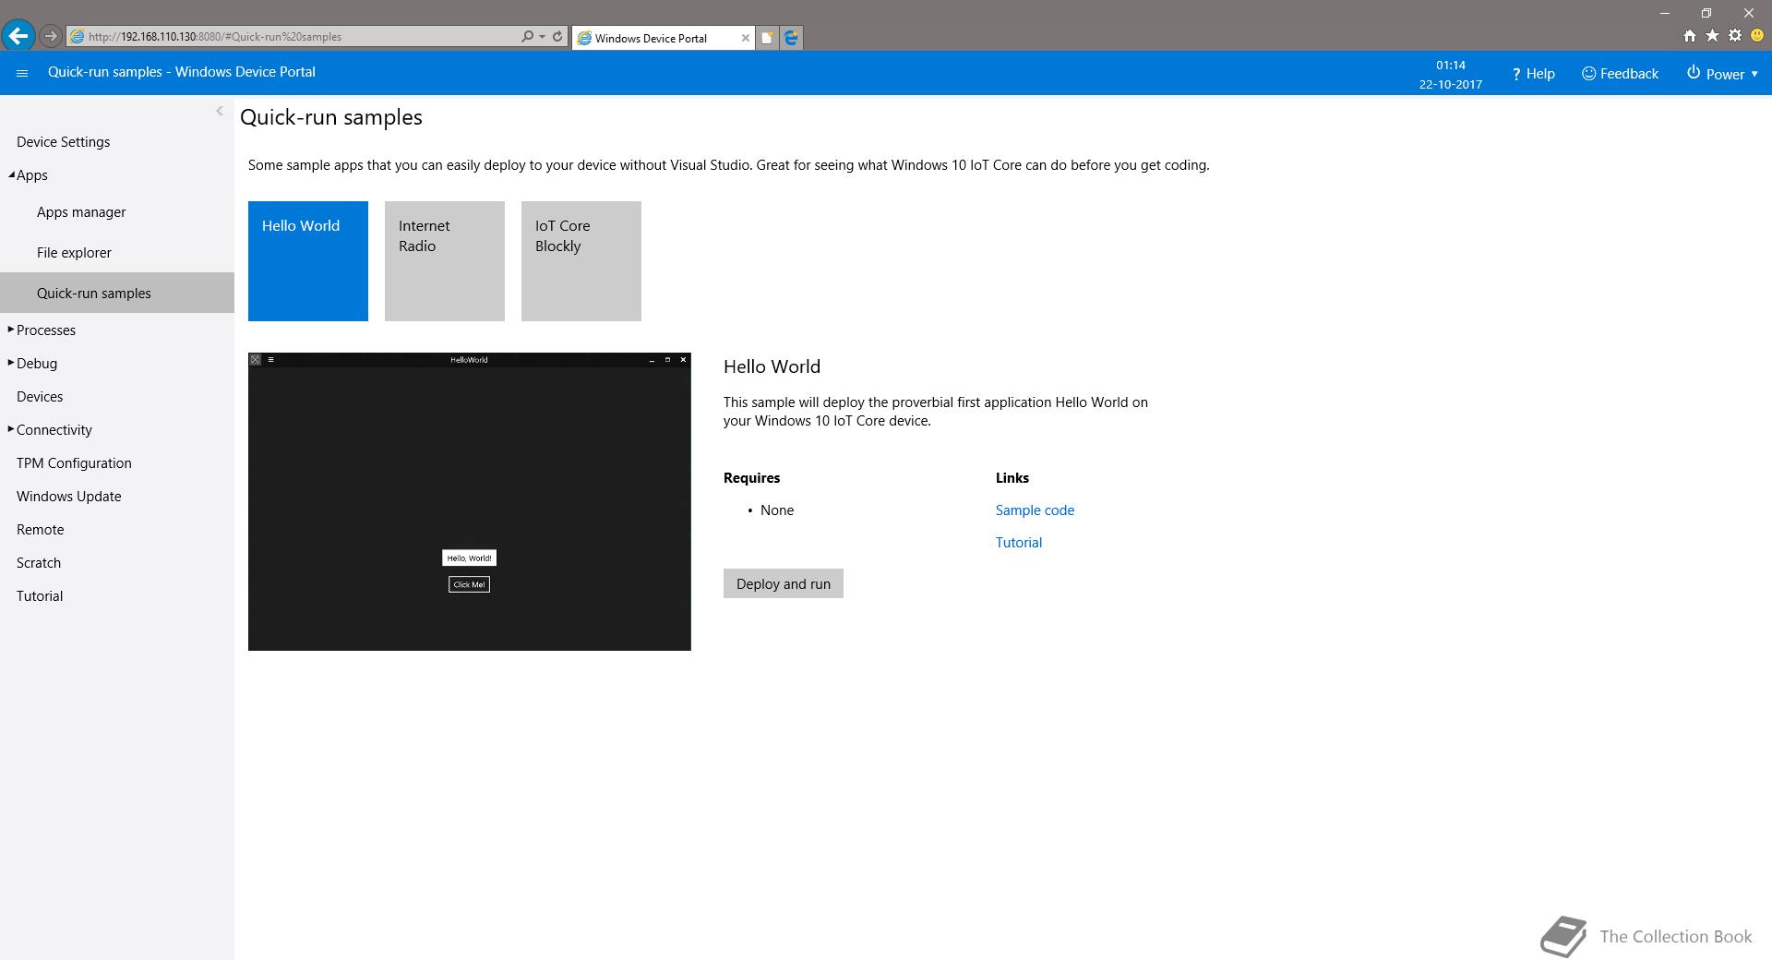The image size is (1772, 960).
Task: Minimize the browser window
Action: point(1665,13)
